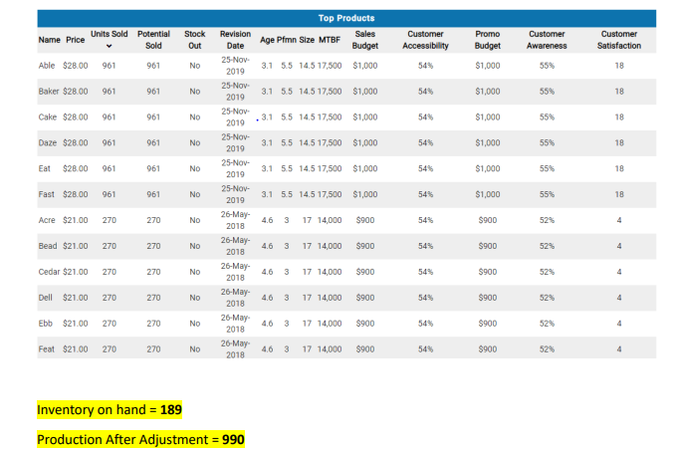
Task: Click Sales Budget $900 in Feat row
Action: point(365,349)
